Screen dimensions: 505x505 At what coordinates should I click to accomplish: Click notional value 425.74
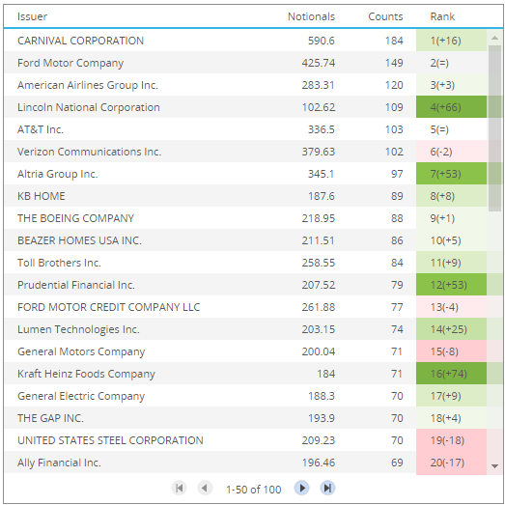319,63
